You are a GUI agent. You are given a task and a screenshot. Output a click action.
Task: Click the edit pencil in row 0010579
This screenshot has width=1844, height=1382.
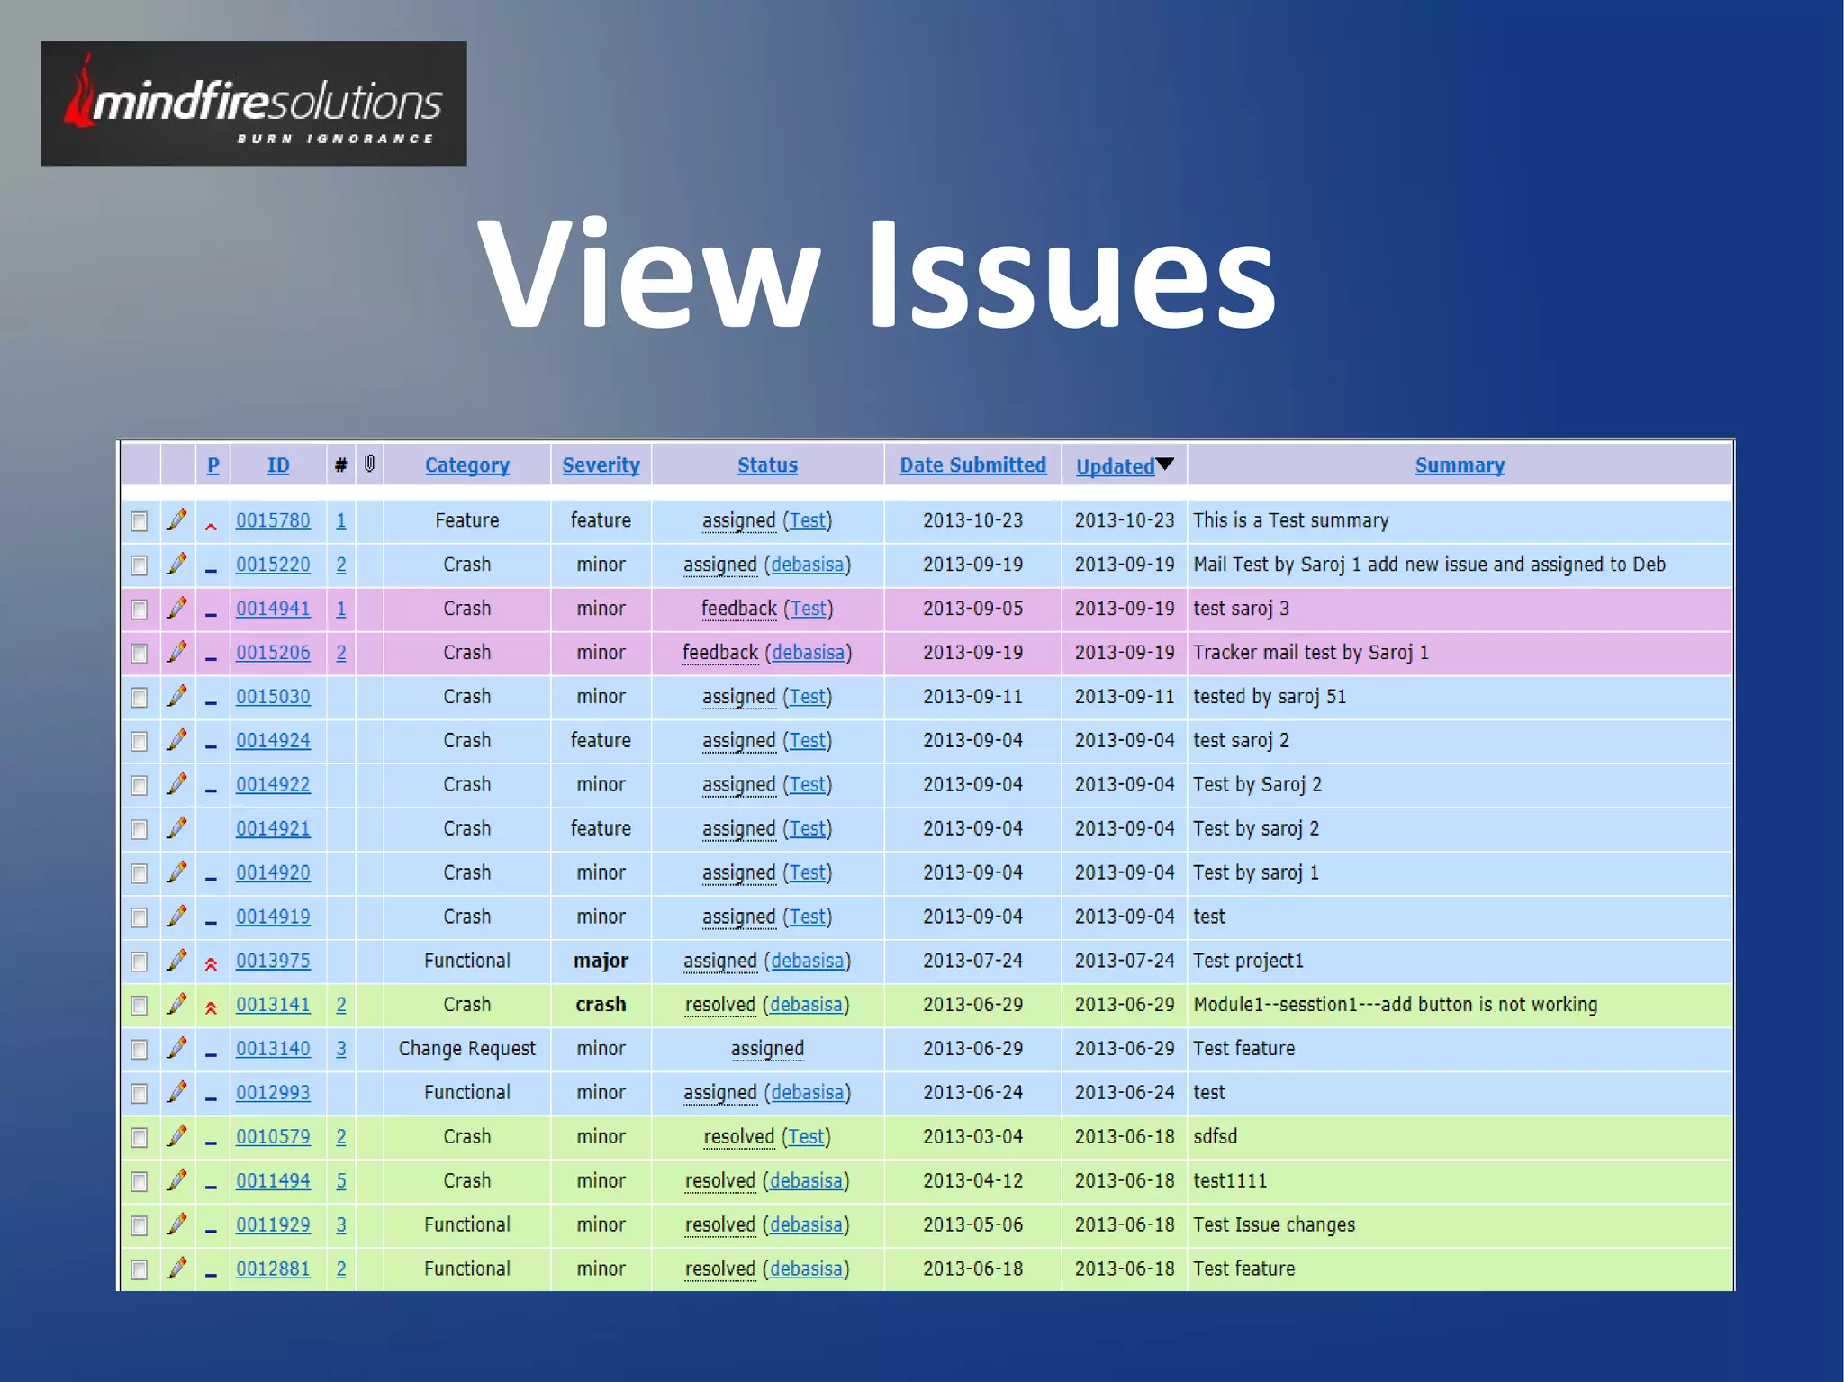click(177, 1137)
